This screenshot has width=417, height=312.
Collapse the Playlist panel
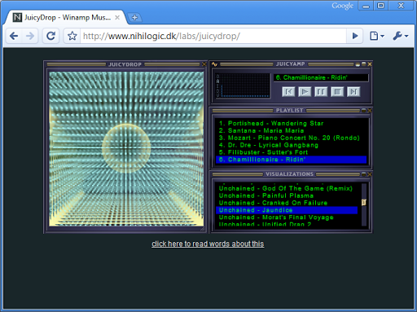pos(364,111)
